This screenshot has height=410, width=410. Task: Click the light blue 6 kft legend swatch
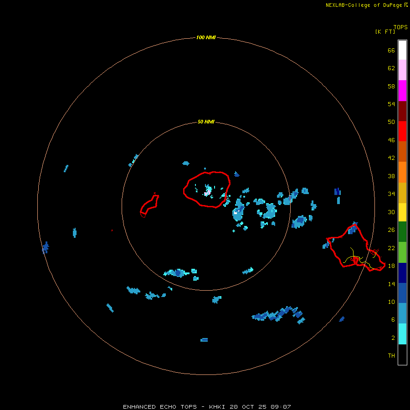pos(402,313)
